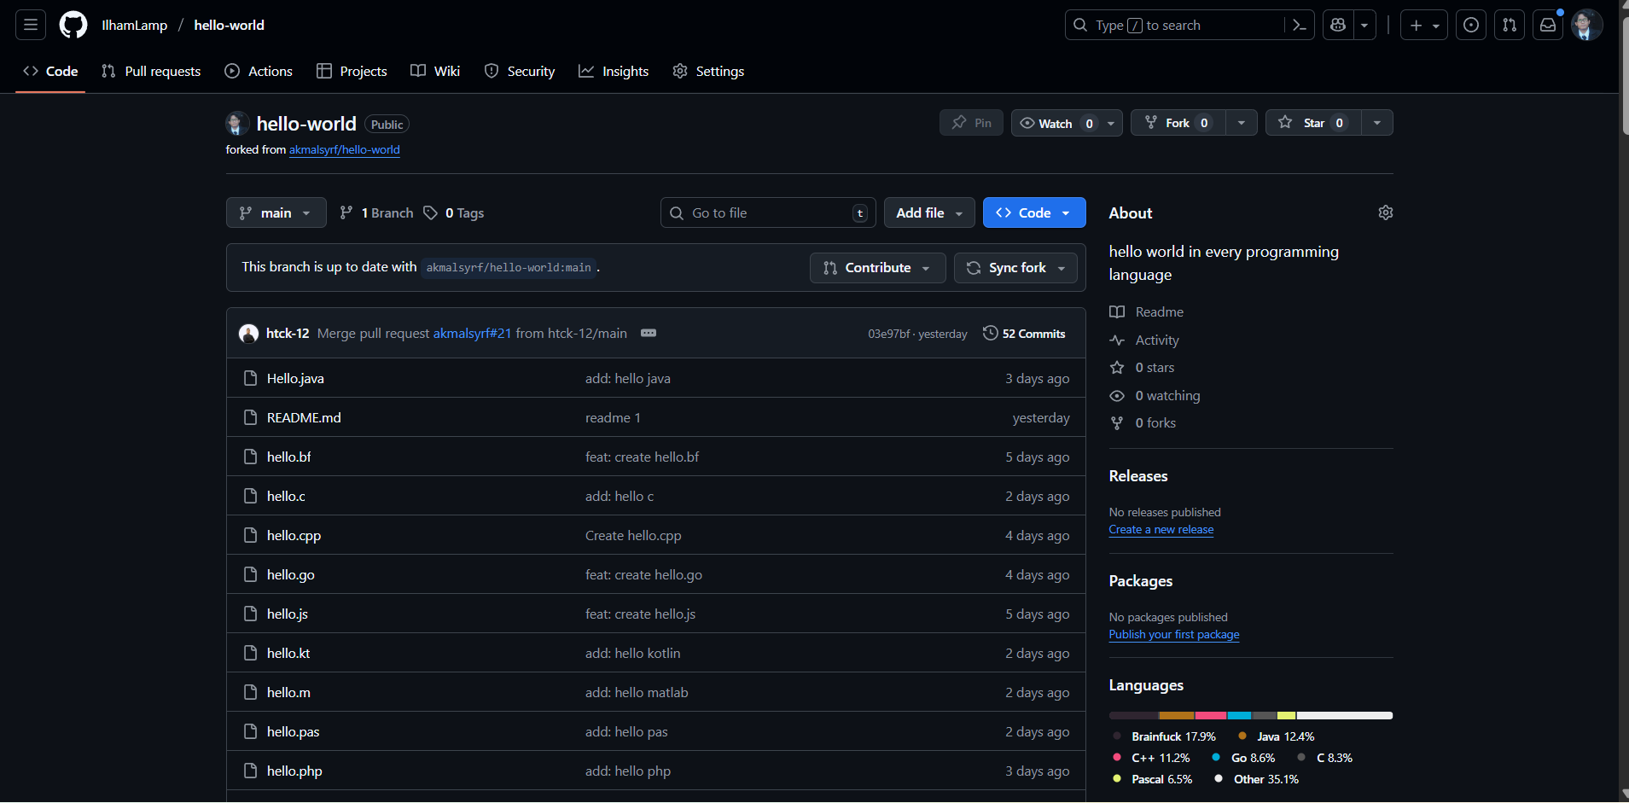Watch the hello-world repository

coord(1056,122)
